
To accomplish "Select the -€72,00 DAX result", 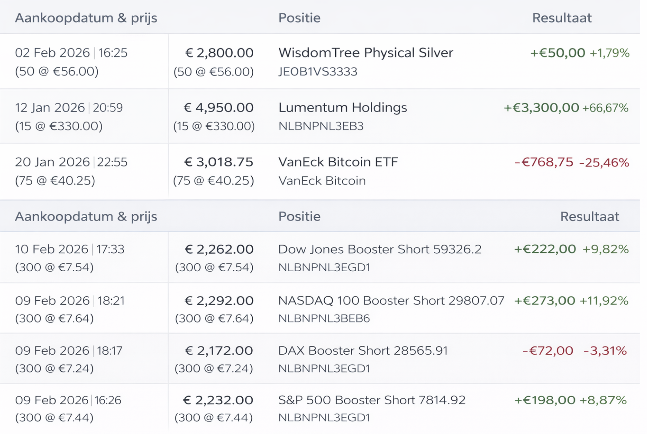I will 548,351.
